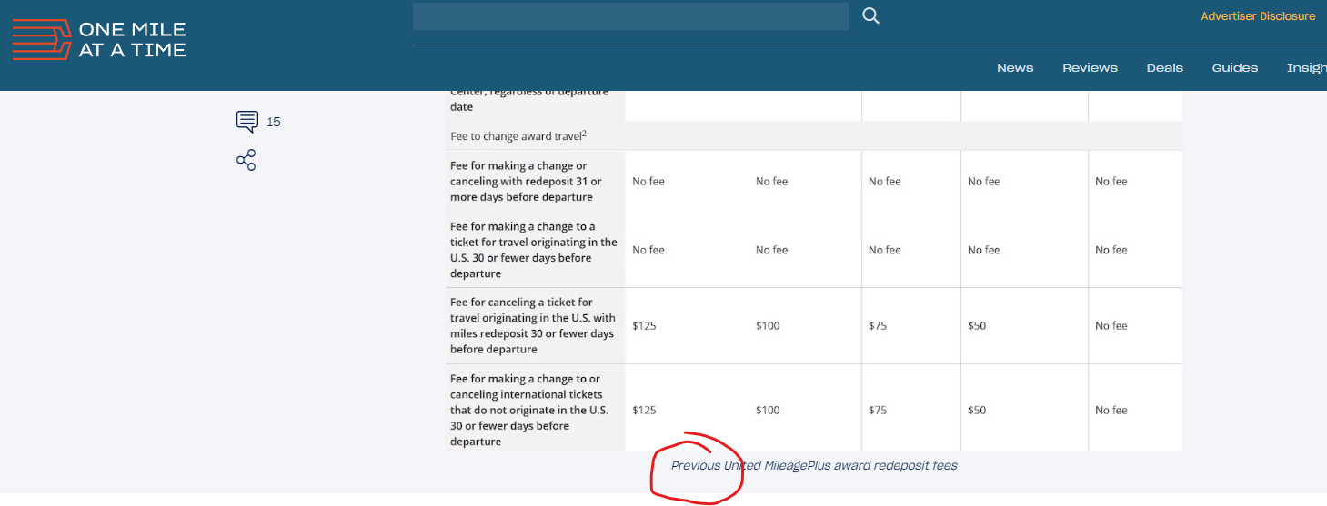Navigate to the Guides menu item

click(x=1234, y=68)
